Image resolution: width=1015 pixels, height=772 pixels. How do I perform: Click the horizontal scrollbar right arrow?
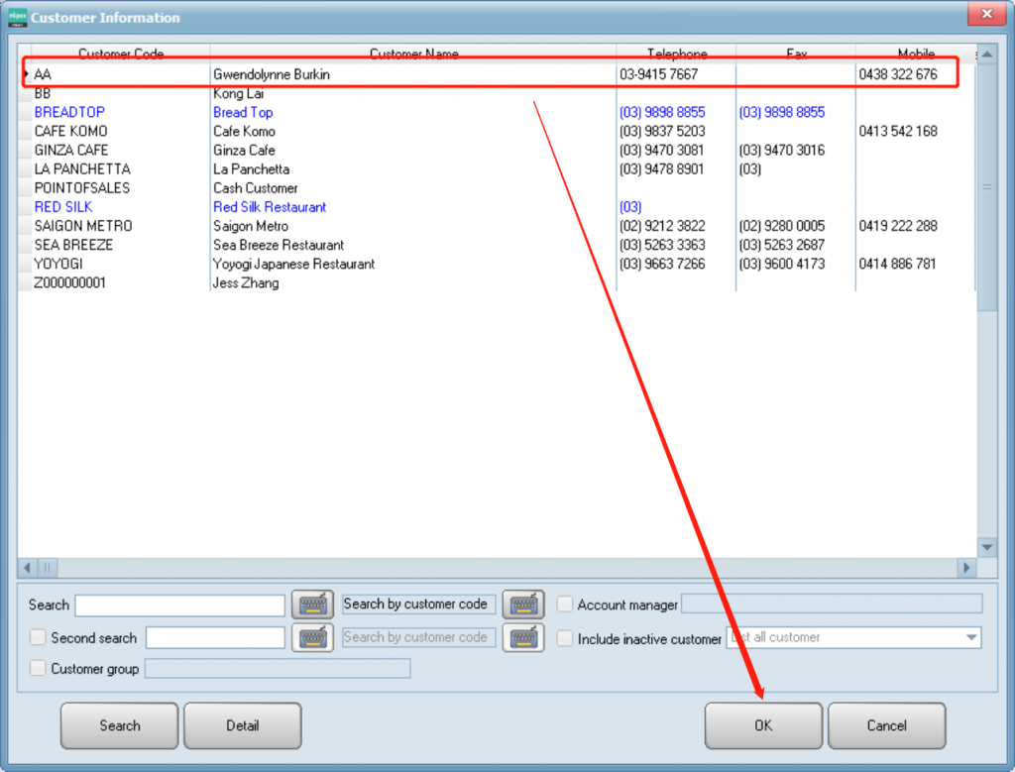coord(966,568)
